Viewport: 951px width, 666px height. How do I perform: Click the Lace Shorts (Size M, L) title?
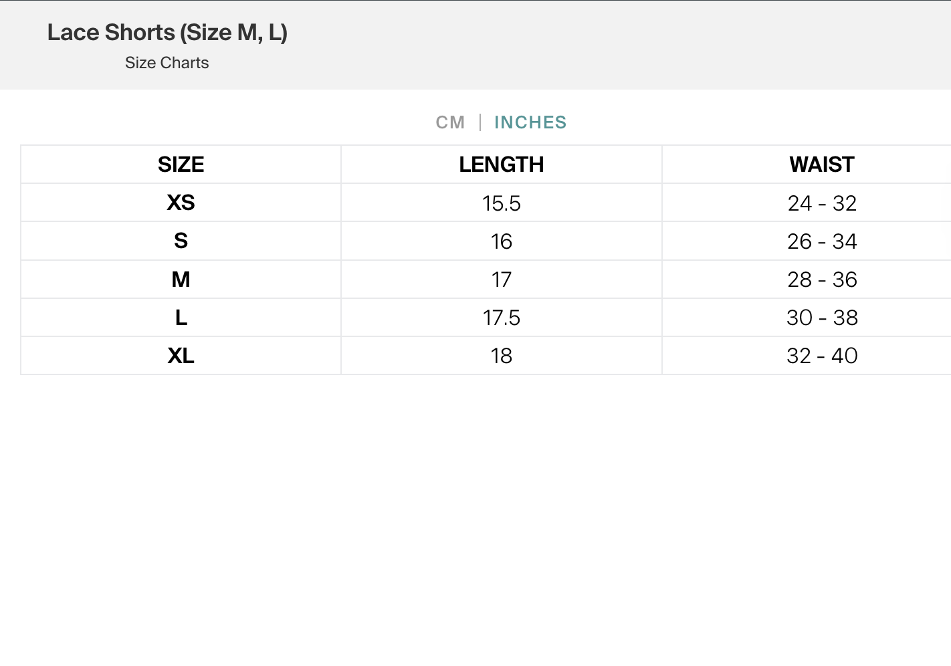click(167, 33)
